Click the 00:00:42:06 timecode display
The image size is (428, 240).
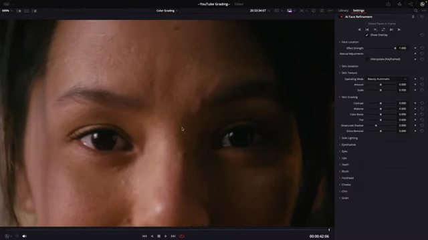pos(319,237)
